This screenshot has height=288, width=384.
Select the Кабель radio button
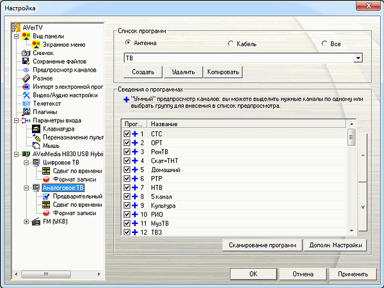(231, 44)
